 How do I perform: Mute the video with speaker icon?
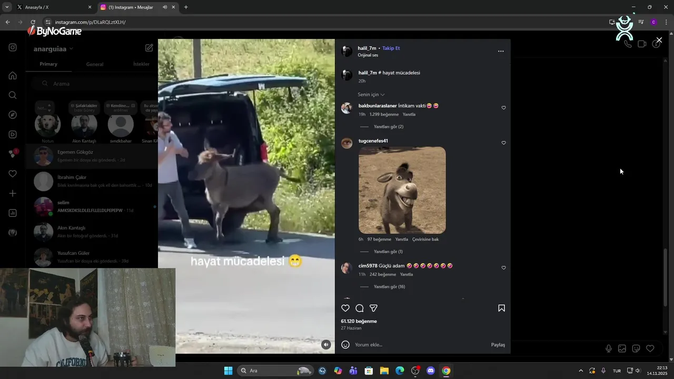(x=326, y=345)
